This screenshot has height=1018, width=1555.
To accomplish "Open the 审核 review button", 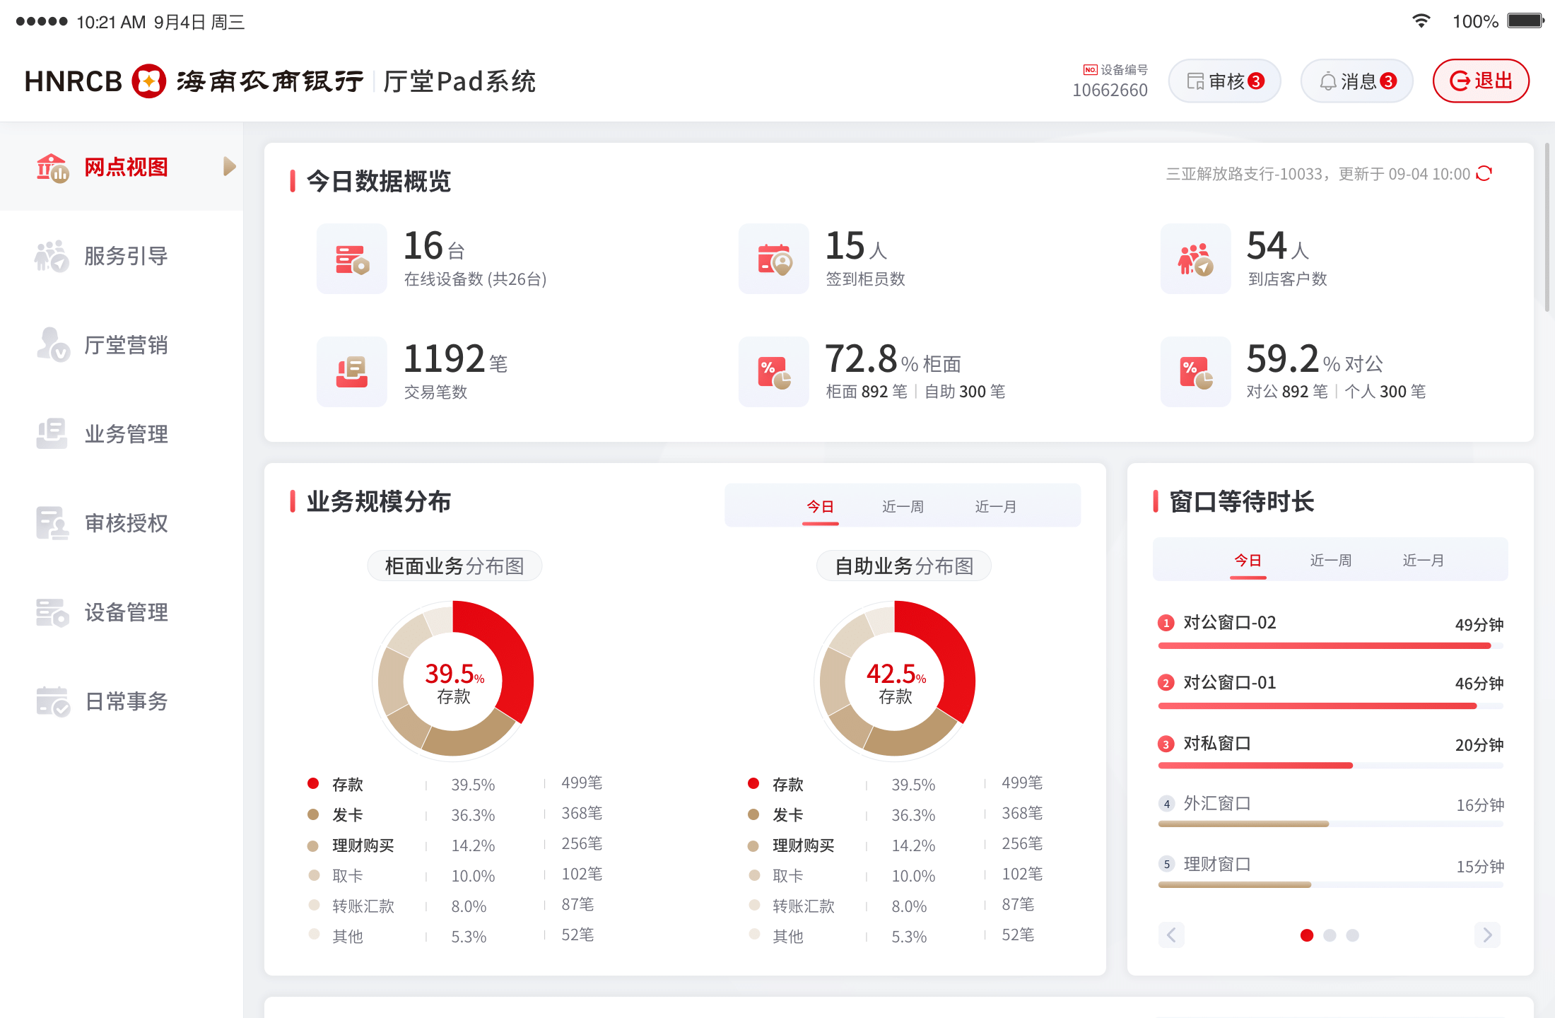I will (1224, 81).
